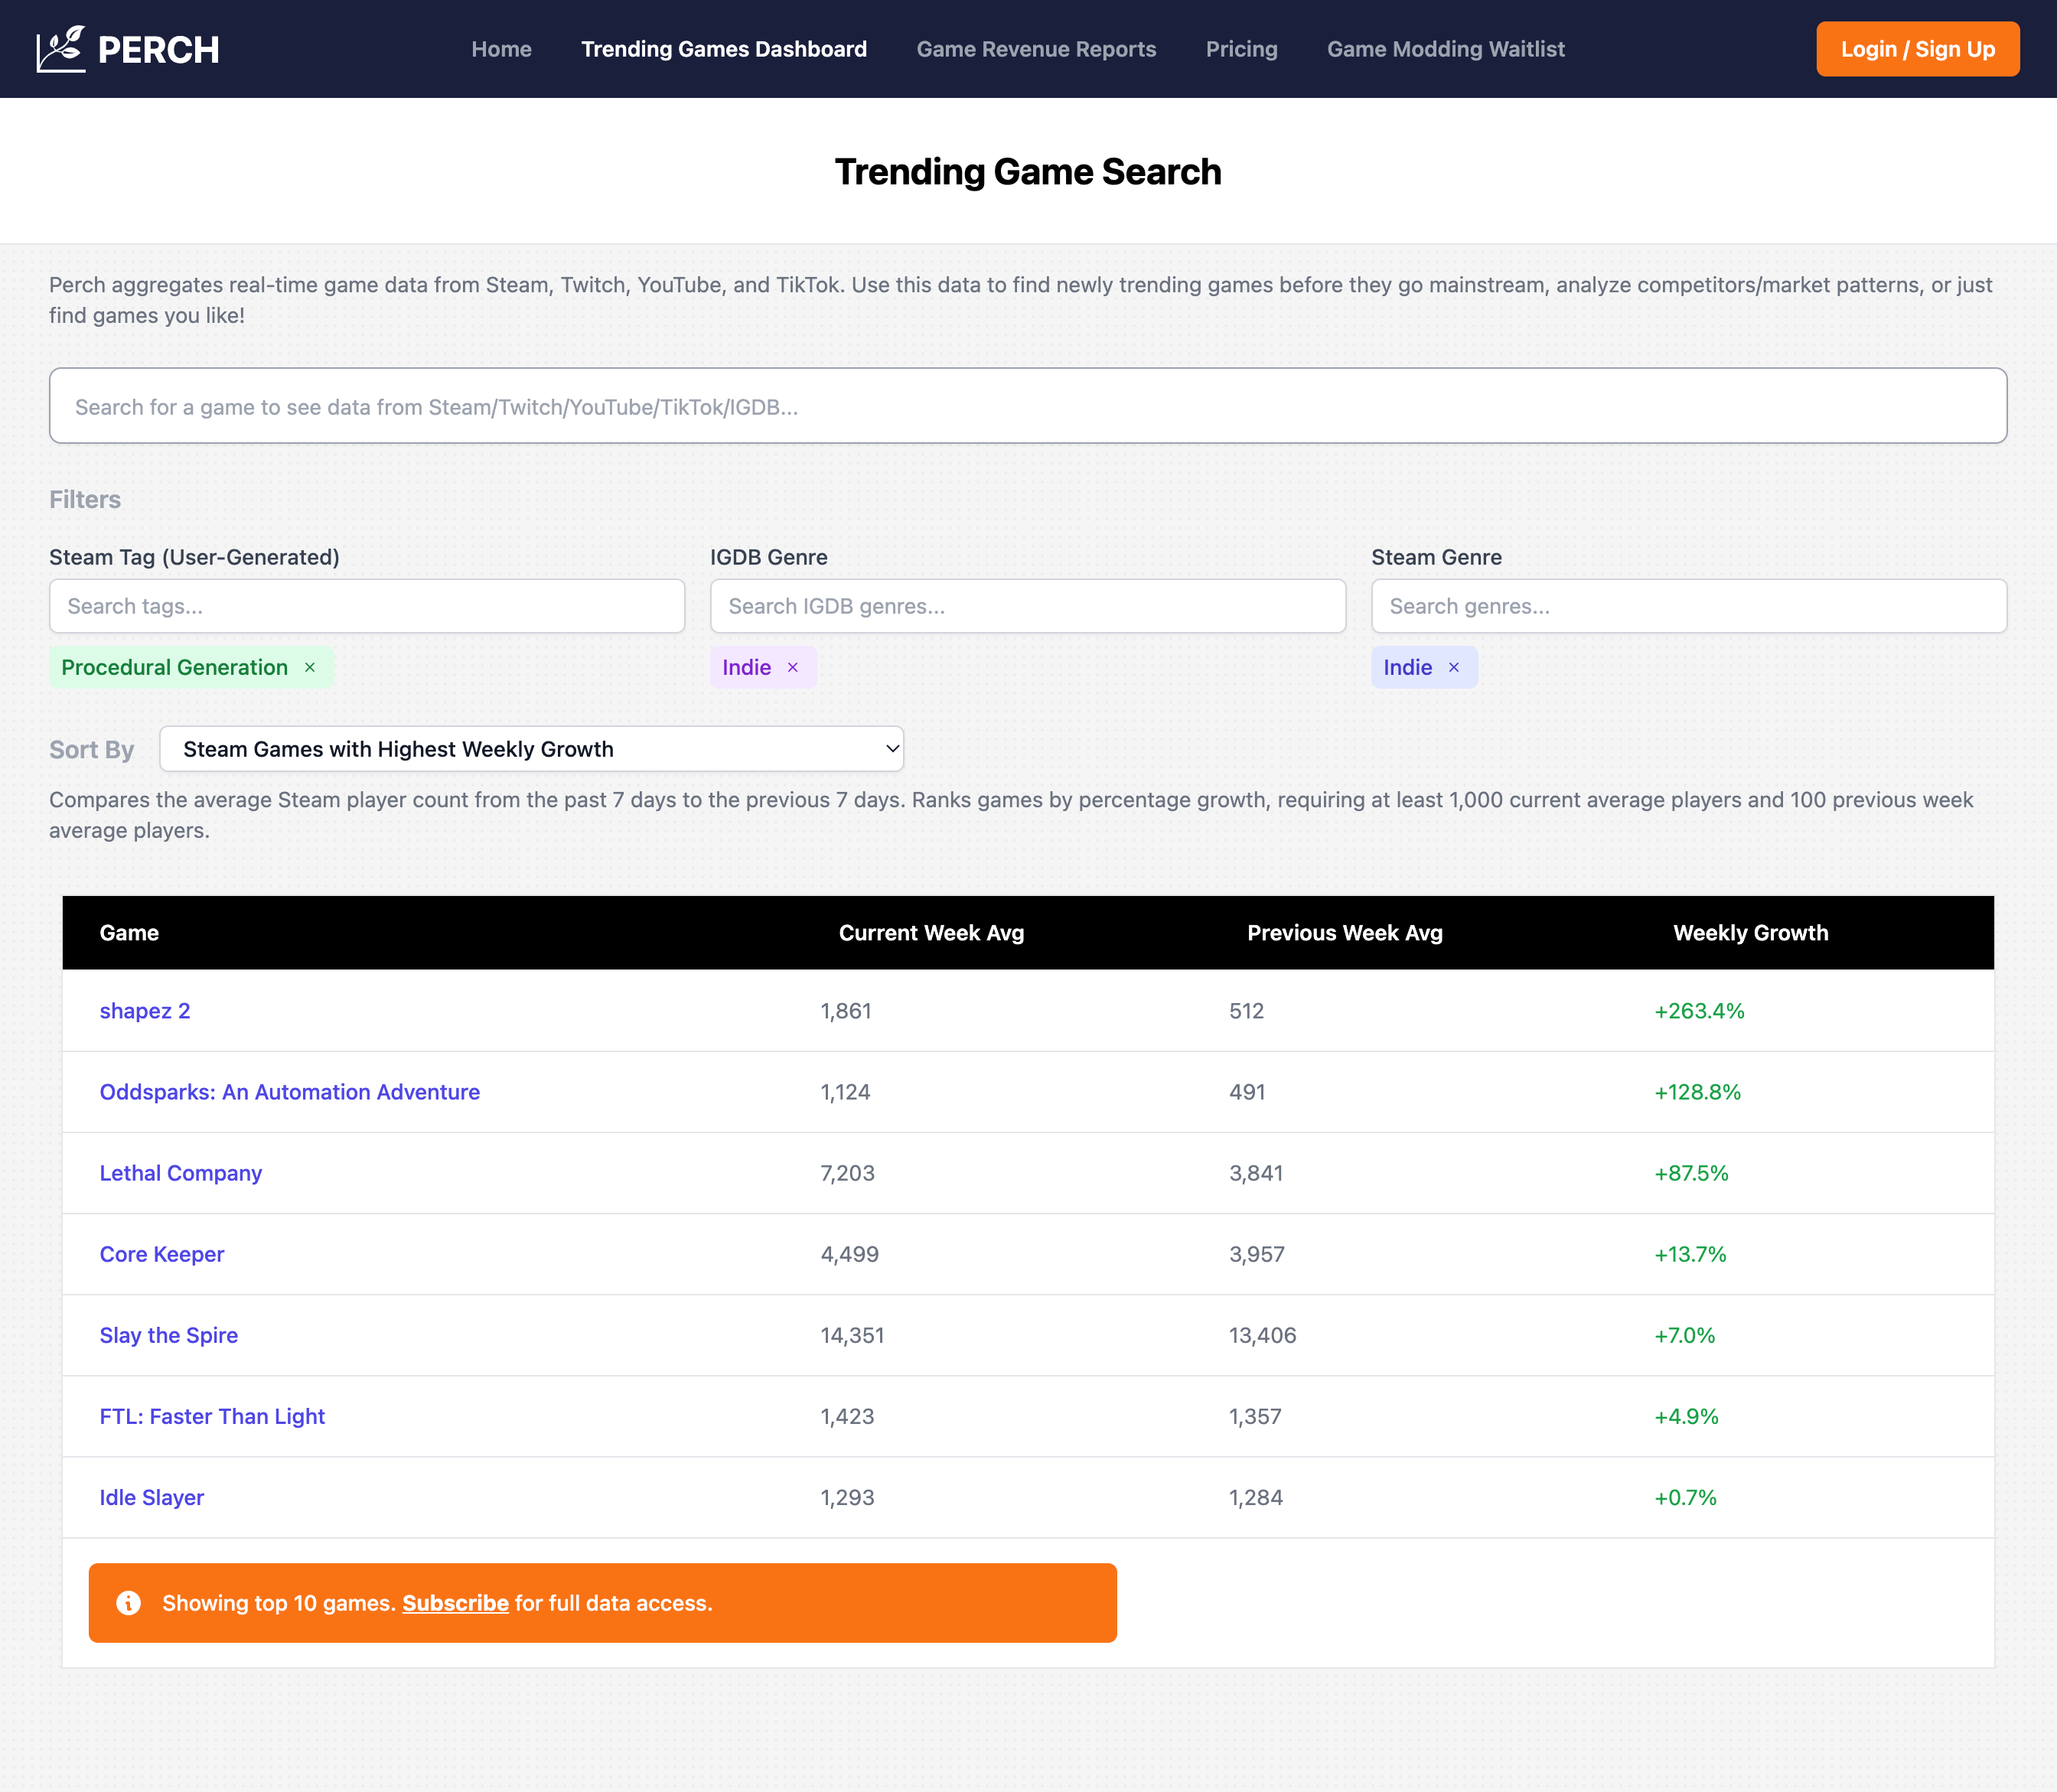Click the 7,203 current week value
The image size is (2057, 1792).
(847, 1173)
